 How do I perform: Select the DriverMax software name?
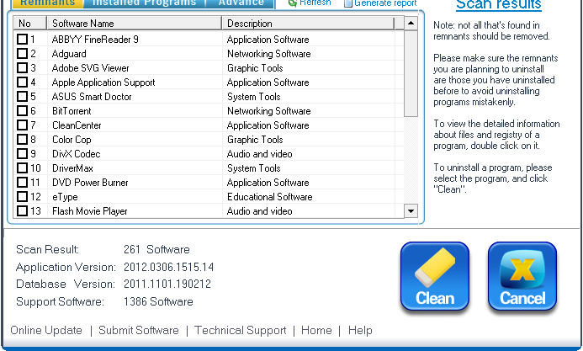[72, 168]
